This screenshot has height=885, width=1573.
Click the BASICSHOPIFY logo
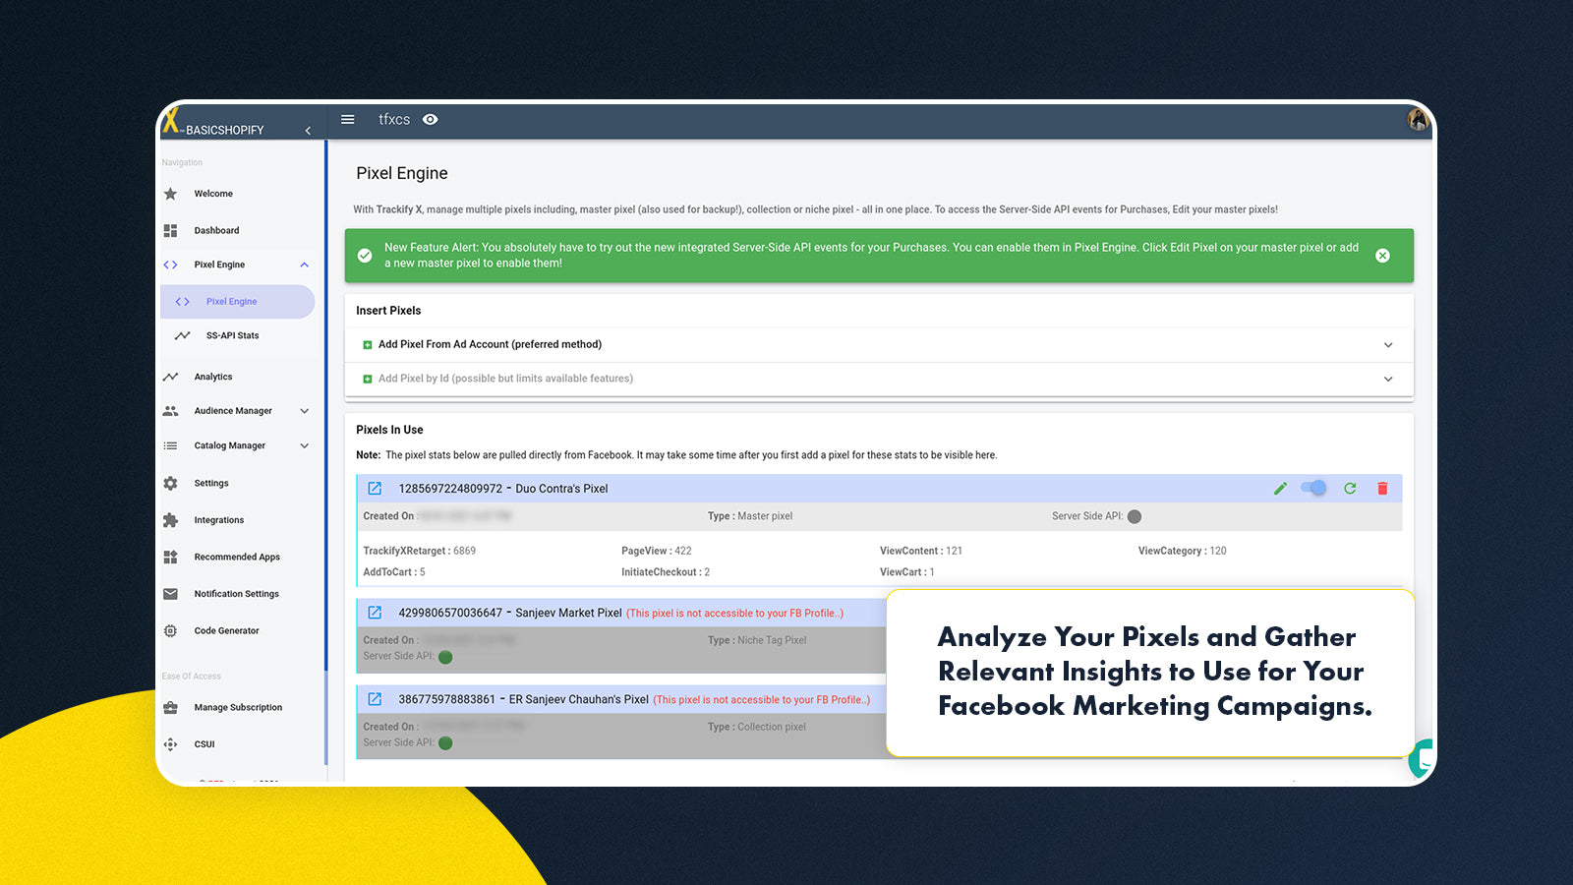(213, 122)
